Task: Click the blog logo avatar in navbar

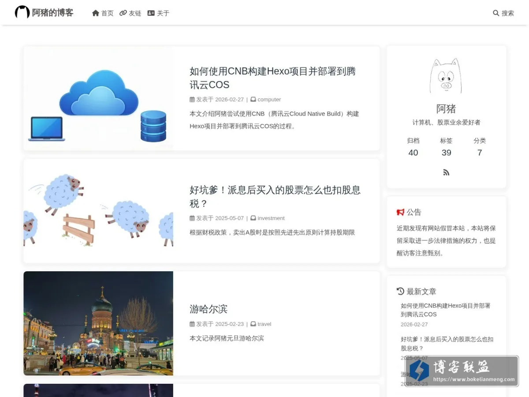Action: (x=22, y=12)
